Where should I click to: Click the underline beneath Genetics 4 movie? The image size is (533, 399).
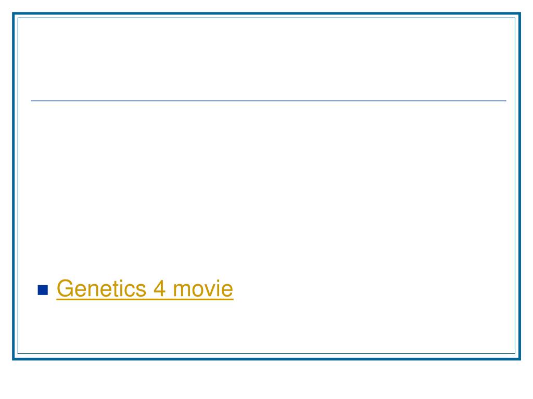click(145, 300)
